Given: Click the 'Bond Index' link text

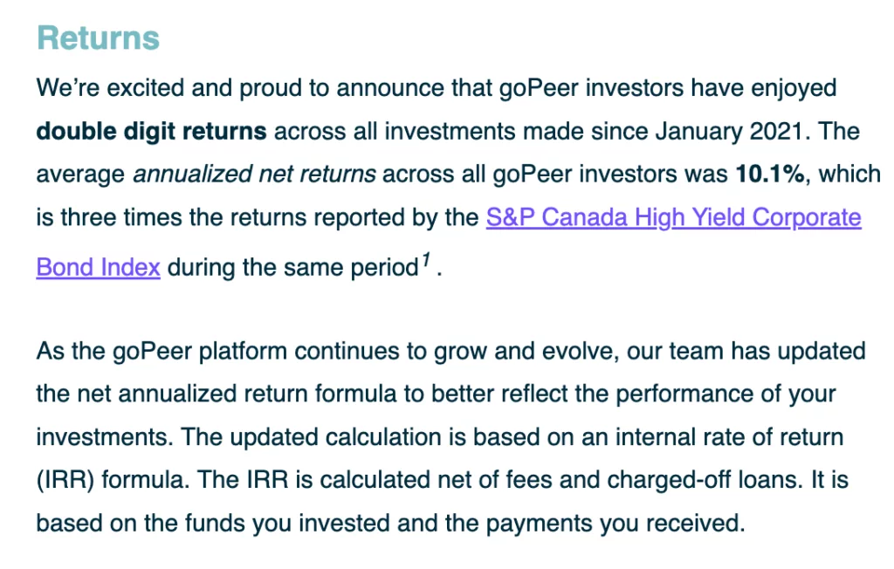Looking at the screenshot, I should [98, 267].
